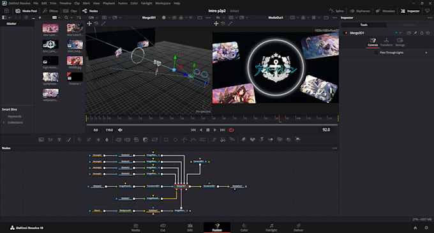Toggle single viewer mode for MediaOut1 viewer
Image resolution: width=434 pixels, height=233 pixels.
326,18
